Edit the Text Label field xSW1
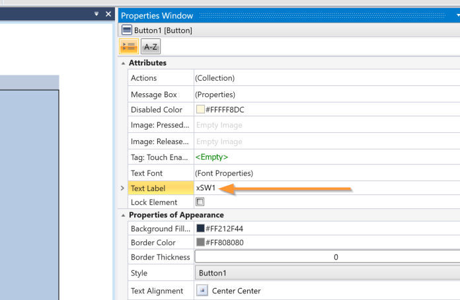Viewport: 460px width, 300px height. pyautogui.click(x=264, y=188)
